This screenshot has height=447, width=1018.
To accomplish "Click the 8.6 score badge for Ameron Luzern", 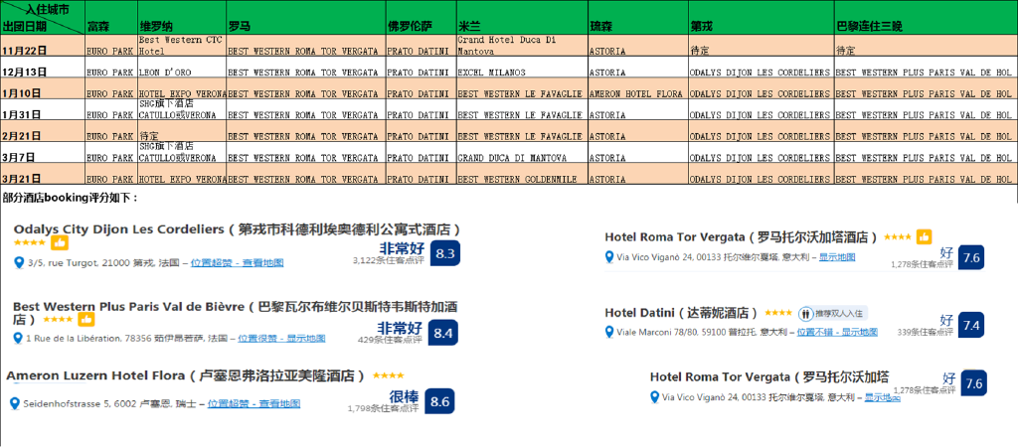I will click(439, 401).
